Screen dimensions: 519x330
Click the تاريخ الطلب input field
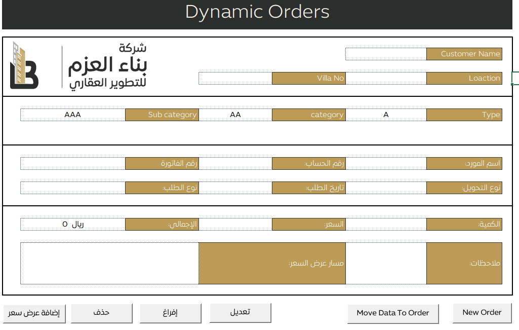tap(235, 188)
